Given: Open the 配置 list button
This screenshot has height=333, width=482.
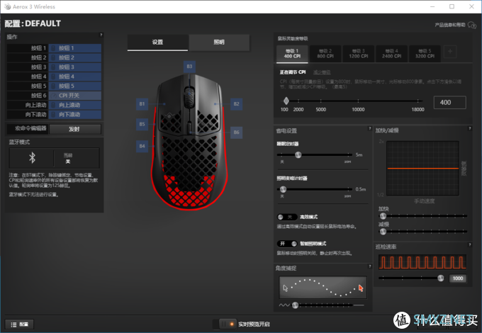Looking at the screenshot, I should point(20,324).
